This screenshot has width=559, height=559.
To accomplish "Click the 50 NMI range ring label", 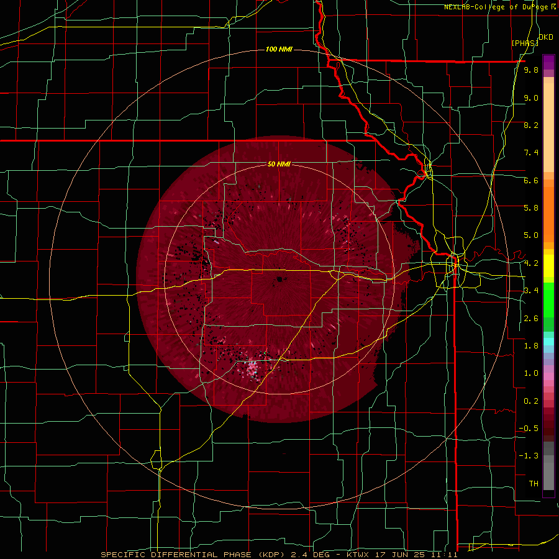I will (279, 164).
